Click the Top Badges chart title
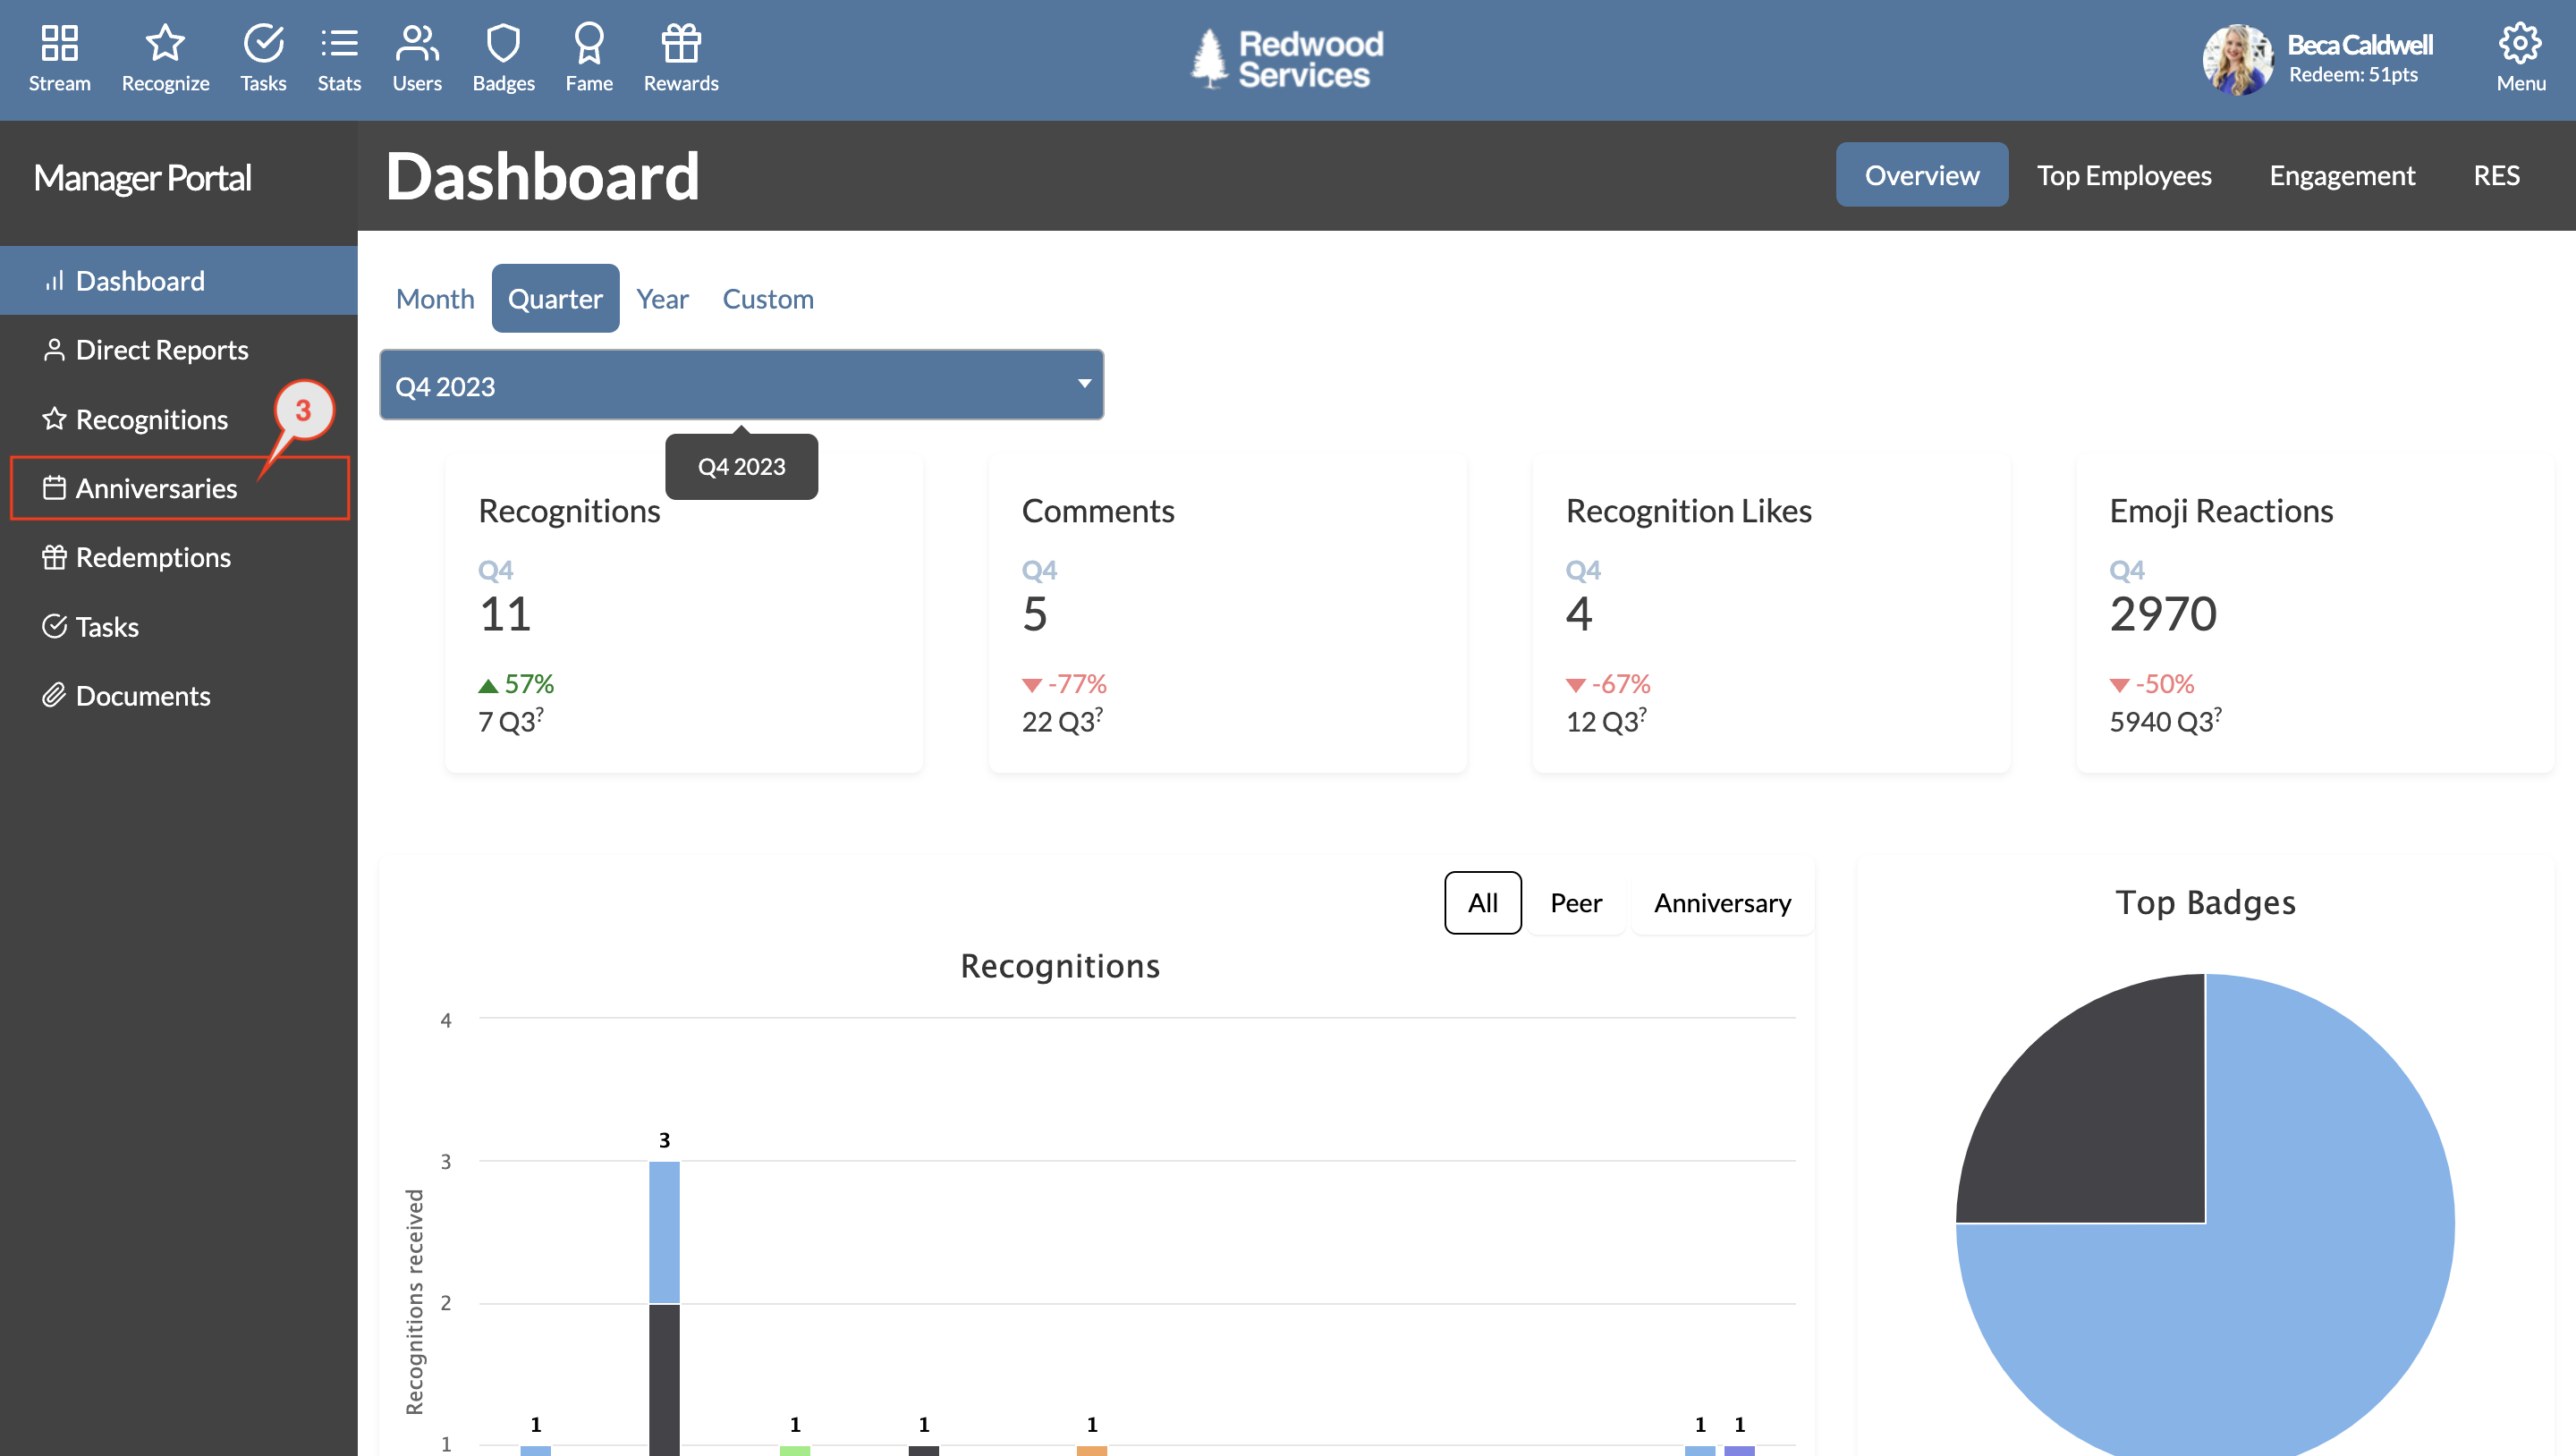Image resolution: width=2576 pixels, height=1456 pixels. coord(2205,902)
